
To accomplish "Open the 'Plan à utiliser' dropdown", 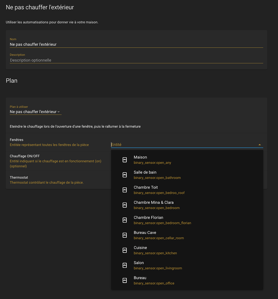I will coord(35,112).
